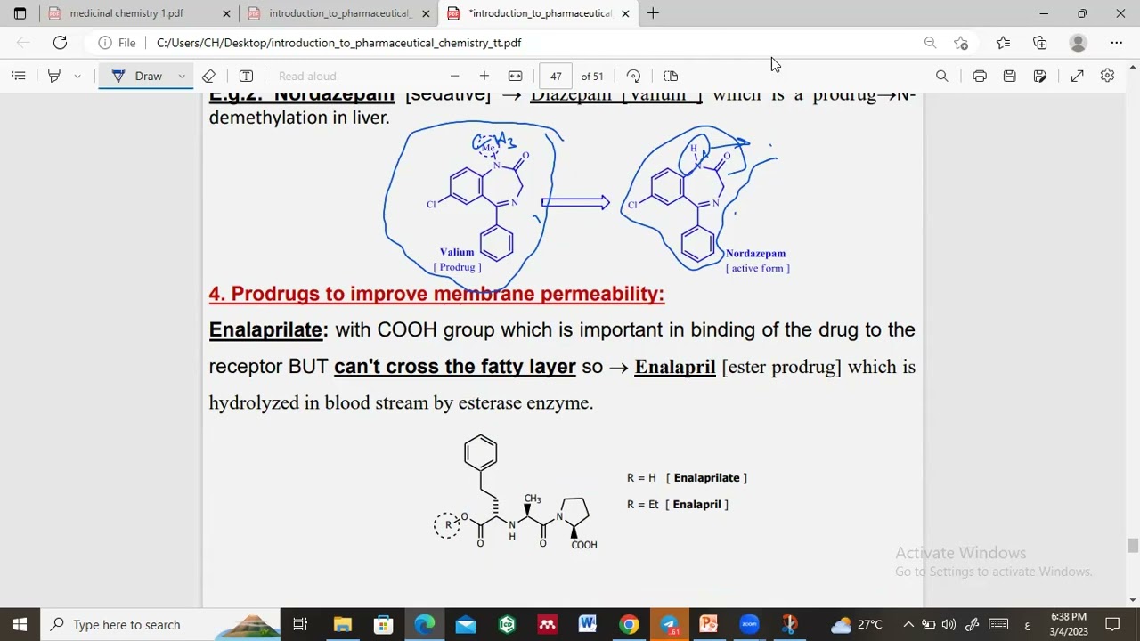Image resolution: width=1140 pixels, height=641 pixels.
Task: Select the active *introduction_to_pharmaceutical tab
Action: click(x=540, y=13)
